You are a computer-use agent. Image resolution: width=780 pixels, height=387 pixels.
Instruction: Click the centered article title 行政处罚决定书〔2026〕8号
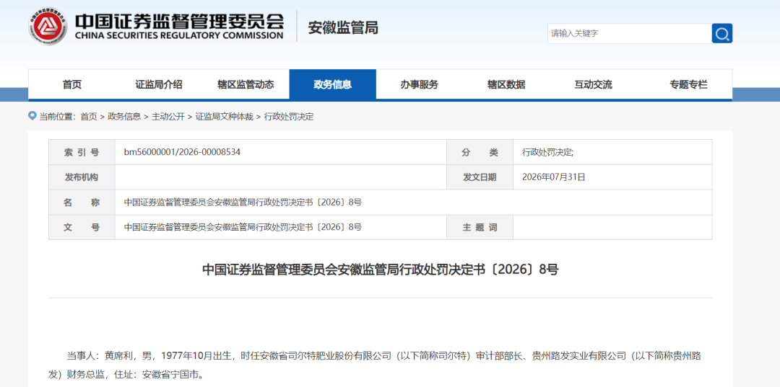click(x=380, y=270)
